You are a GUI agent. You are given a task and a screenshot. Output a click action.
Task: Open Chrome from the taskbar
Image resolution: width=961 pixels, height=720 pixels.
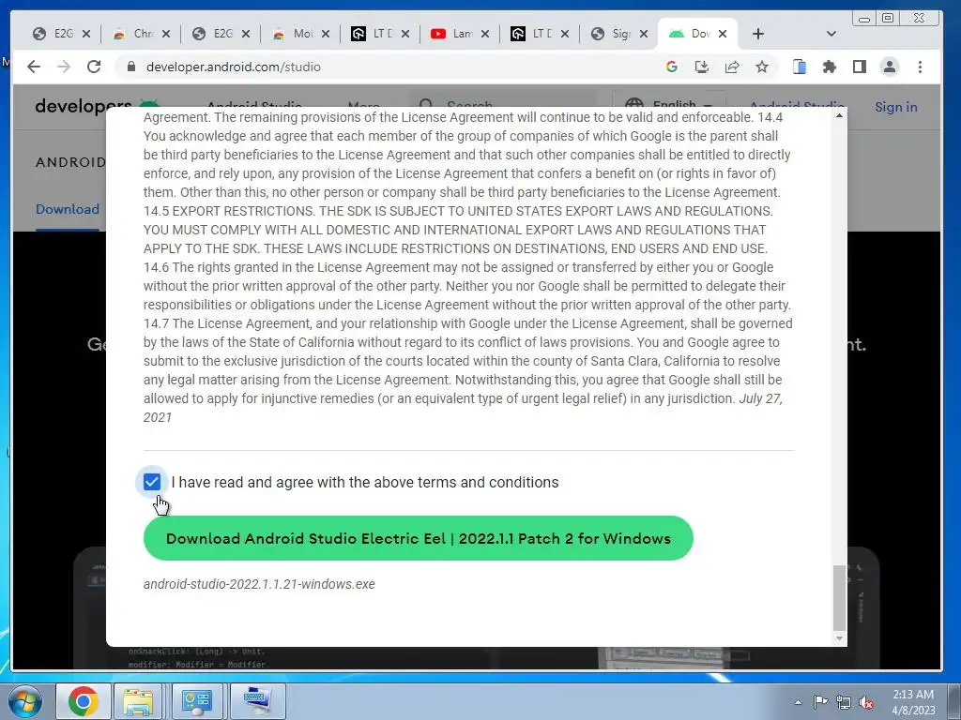tap(84, 701)
